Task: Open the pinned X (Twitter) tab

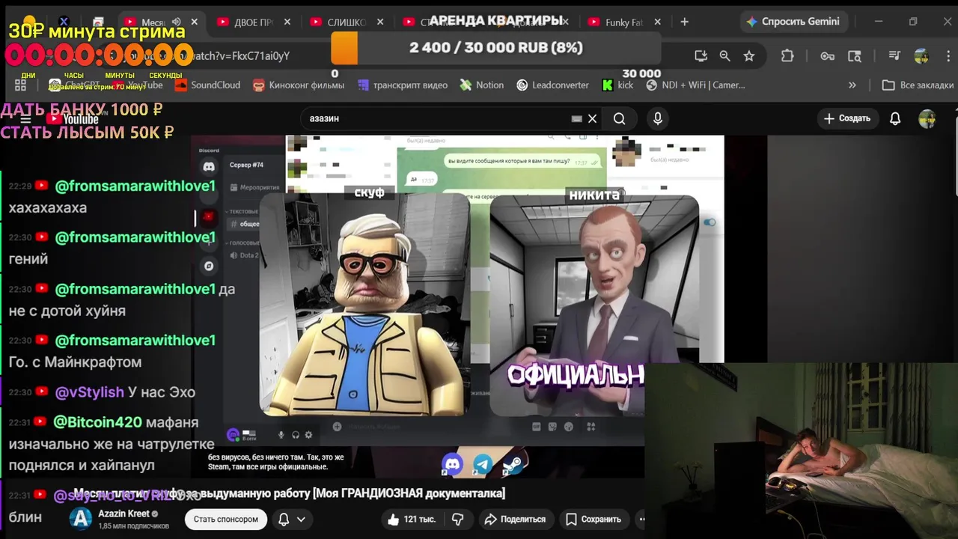Action: click(x=64, y=22)
